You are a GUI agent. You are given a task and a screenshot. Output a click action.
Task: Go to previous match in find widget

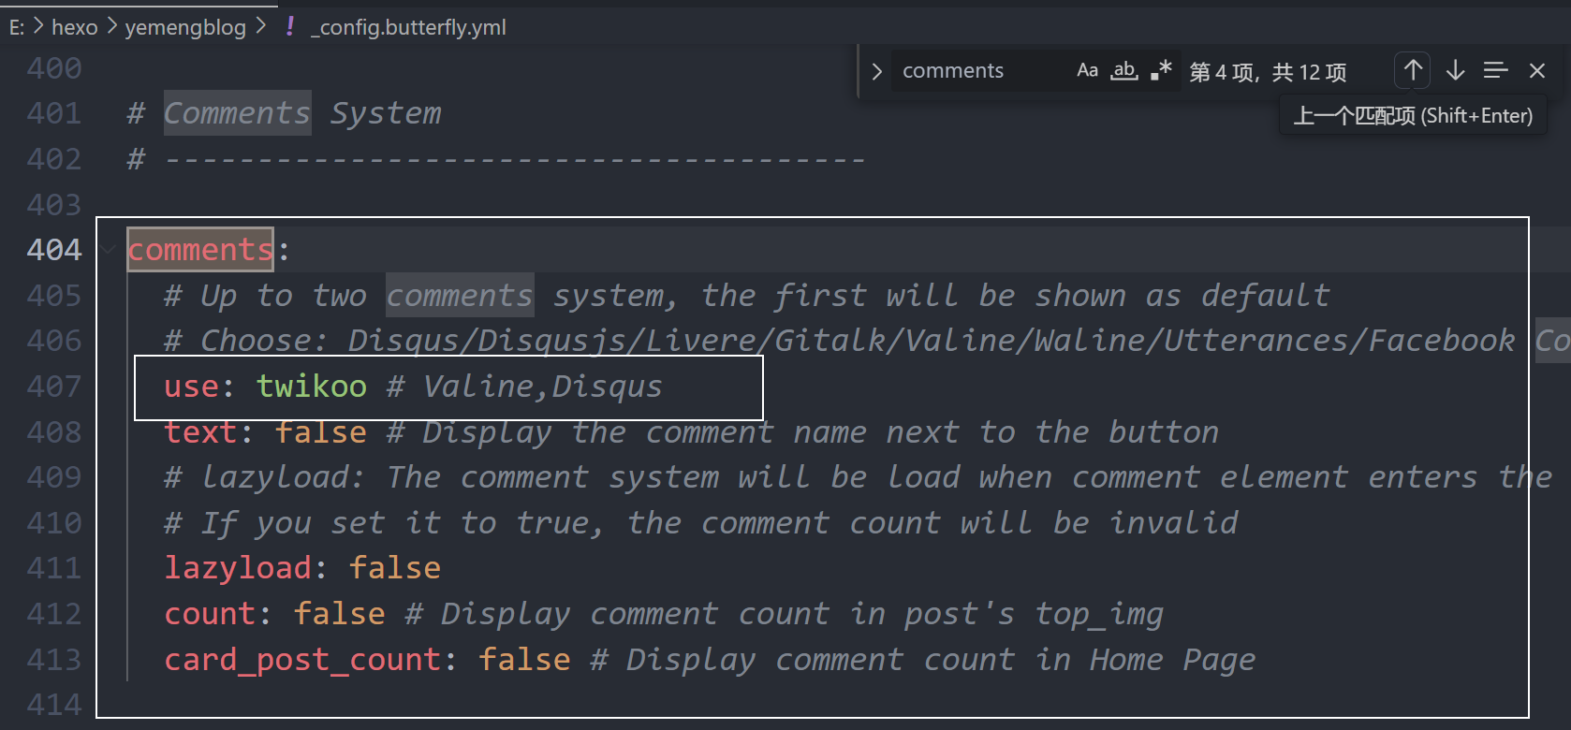[1413, 70]
